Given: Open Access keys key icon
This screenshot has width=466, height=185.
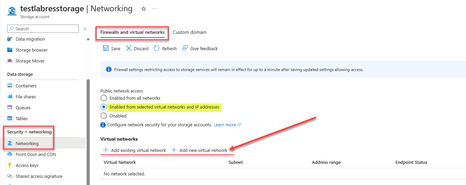Looking at the screenshot, I should (10, 166).
